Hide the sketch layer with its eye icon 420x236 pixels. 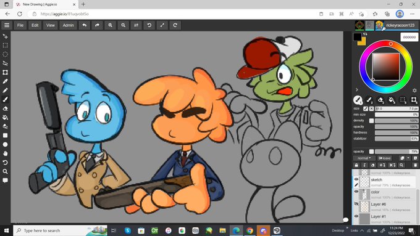point(356,179)
